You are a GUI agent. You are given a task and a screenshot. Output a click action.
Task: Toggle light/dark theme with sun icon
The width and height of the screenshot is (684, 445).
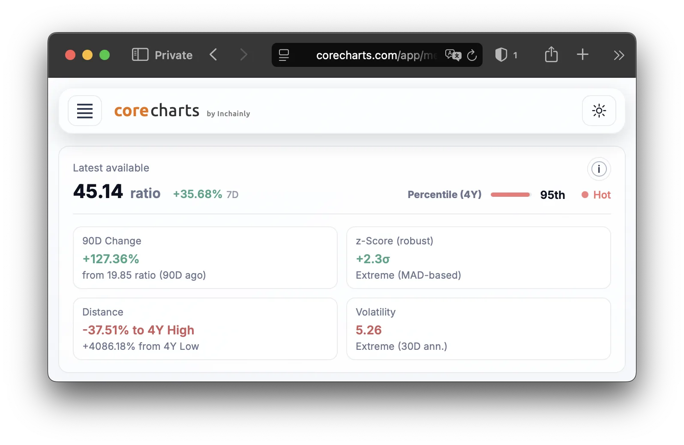pyautogui.click(x=599, y=111)
